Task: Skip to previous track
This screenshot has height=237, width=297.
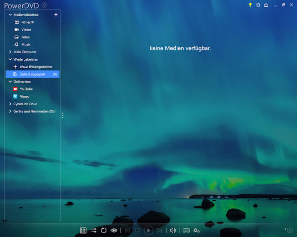Action: coord(127,231)
